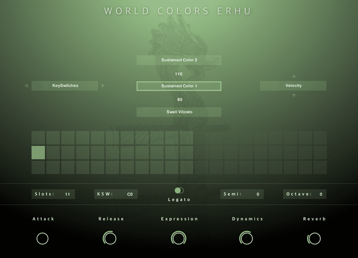Click the left arrow beside KeySwitches

[26, 85]
